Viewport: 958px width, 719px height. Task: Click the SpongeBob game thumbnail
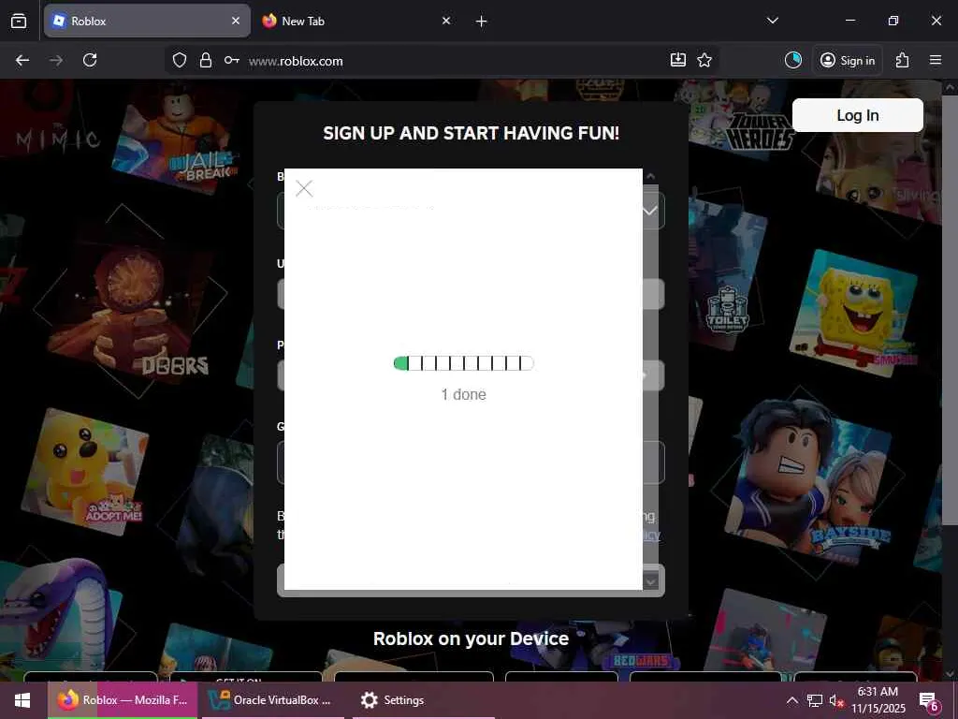tap(854, 313)
